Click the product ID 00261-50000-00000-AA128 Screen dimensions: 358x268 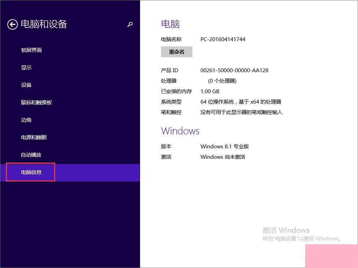[x=234, y=70]
